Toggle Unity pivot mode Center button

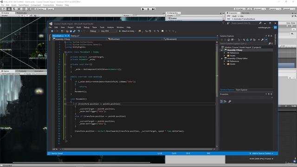click(x=39, y=9)
